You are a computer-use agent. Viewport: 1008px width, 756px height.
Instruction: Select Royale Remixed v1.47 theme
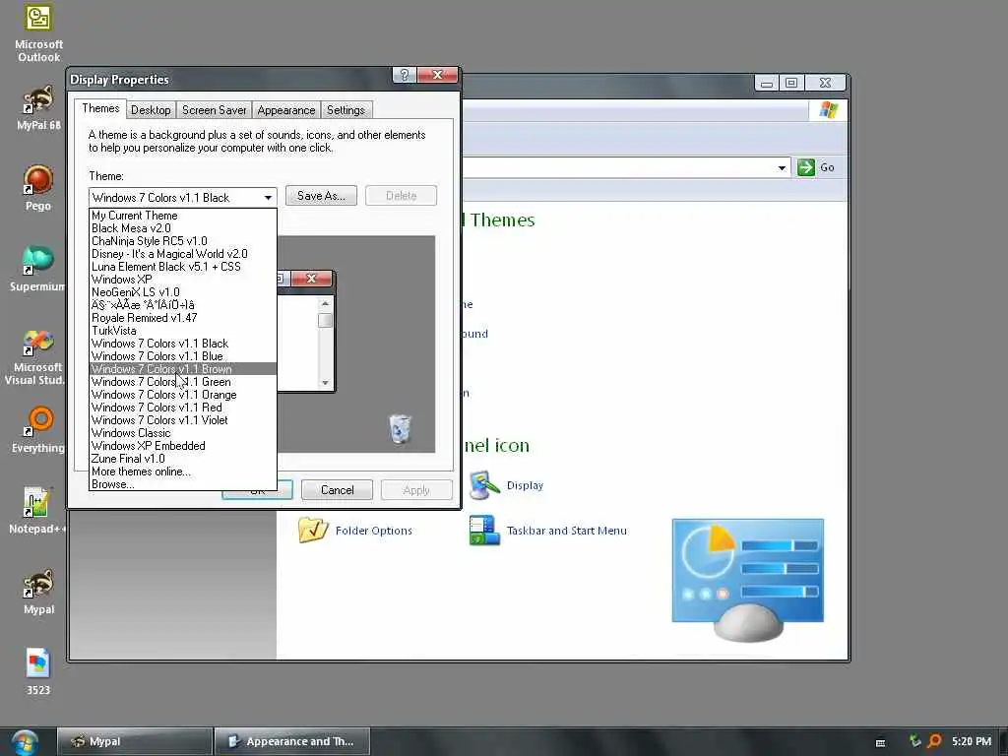pos(183,318)
